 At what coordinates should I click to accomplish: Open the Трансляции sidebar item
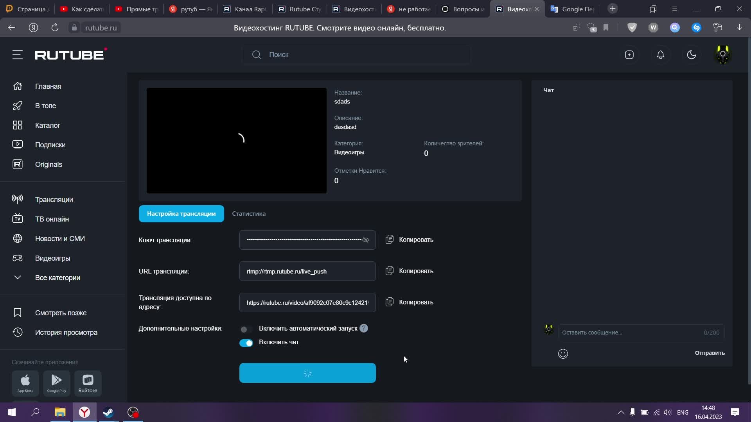point(54,200)
